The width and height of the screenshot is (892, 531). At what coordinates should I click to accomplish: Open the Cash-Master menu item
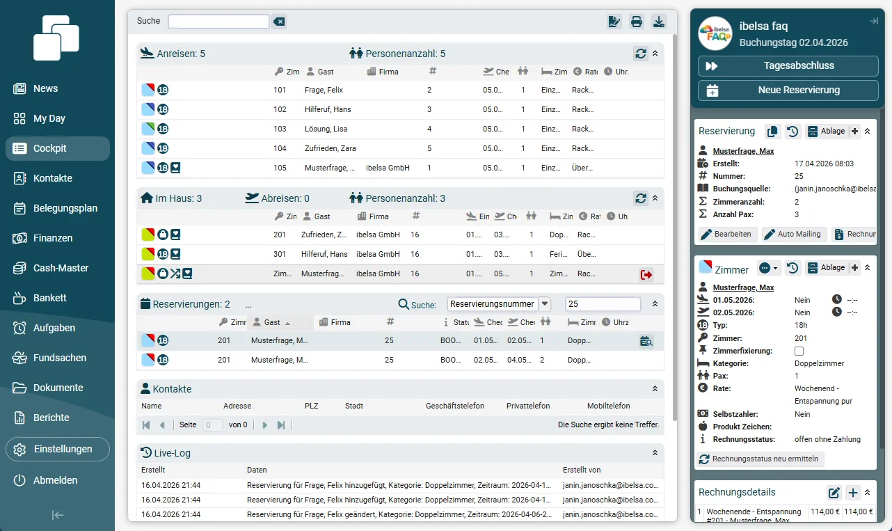(57, 268)
